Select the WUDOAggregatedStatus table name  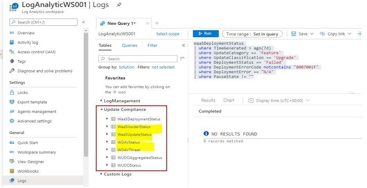140,157
